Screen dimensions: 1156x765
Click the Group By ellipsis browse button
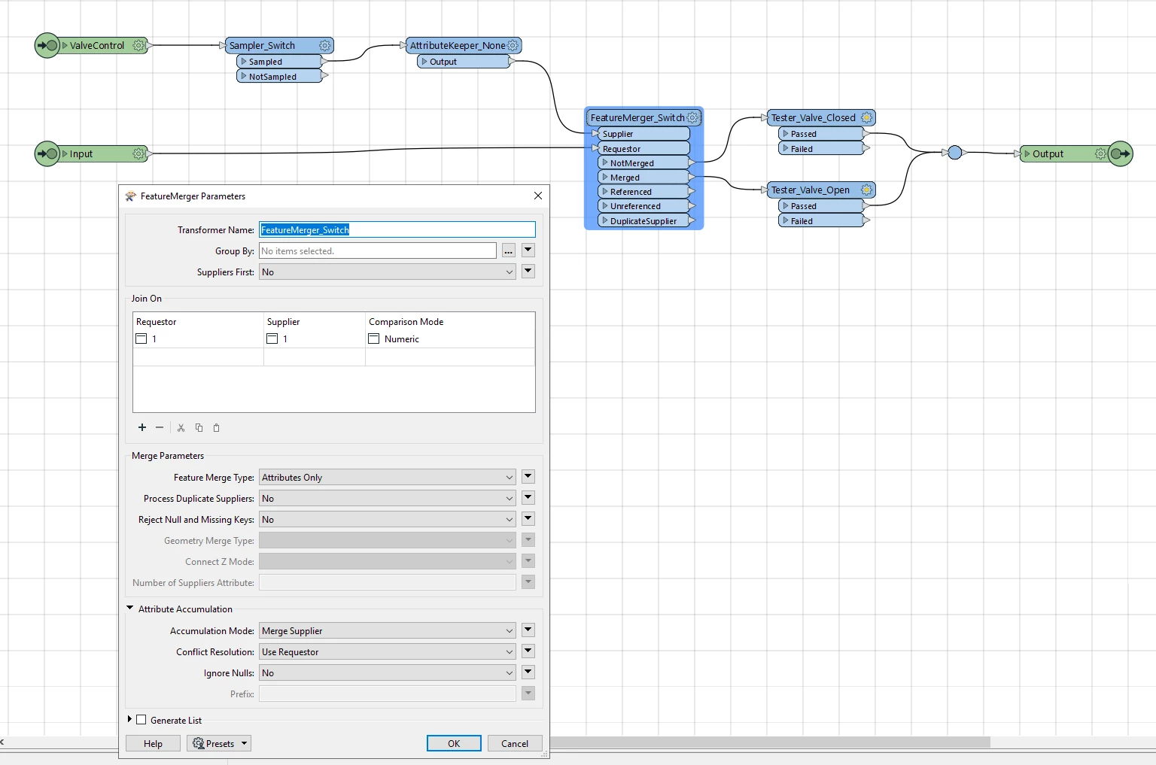click(x=509, y=250)
